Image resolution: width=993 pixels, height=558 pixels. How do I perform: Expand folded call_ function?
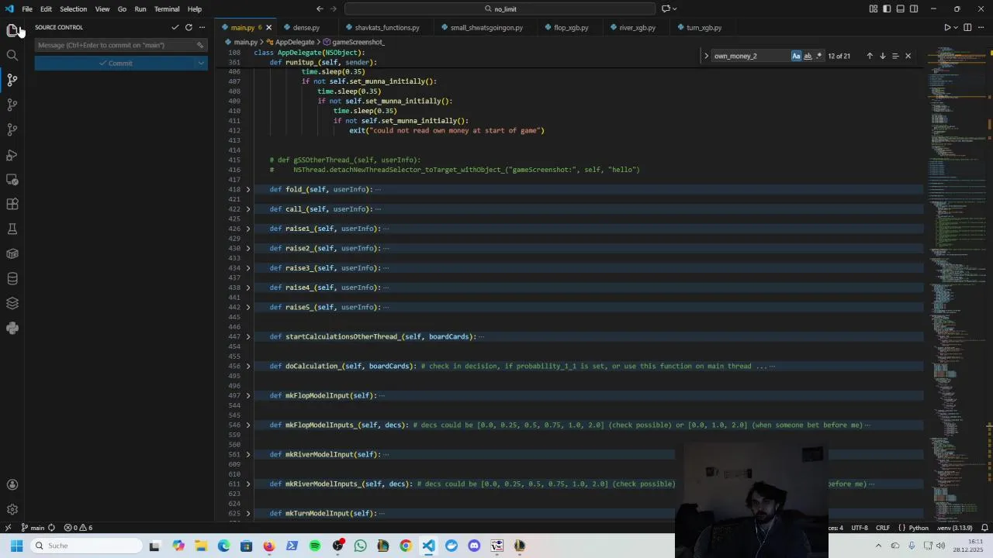tap(248, 209)
